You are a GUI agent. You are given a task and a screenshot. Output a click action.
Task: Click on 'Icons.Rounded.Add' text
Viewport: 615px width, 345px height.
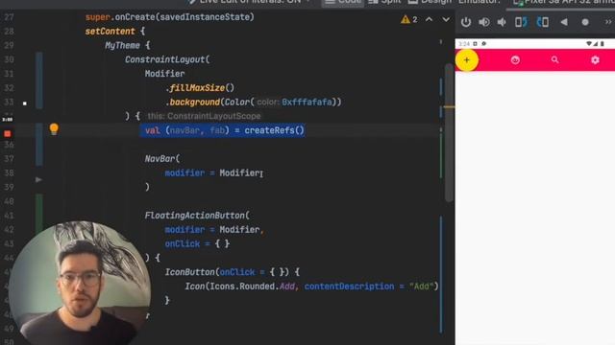coord(253,287)
